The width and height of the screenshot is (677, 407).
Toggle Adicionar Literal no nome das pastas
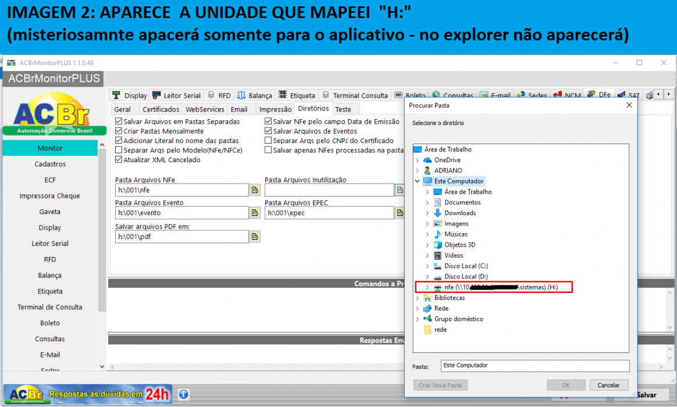tap(119, 141)
